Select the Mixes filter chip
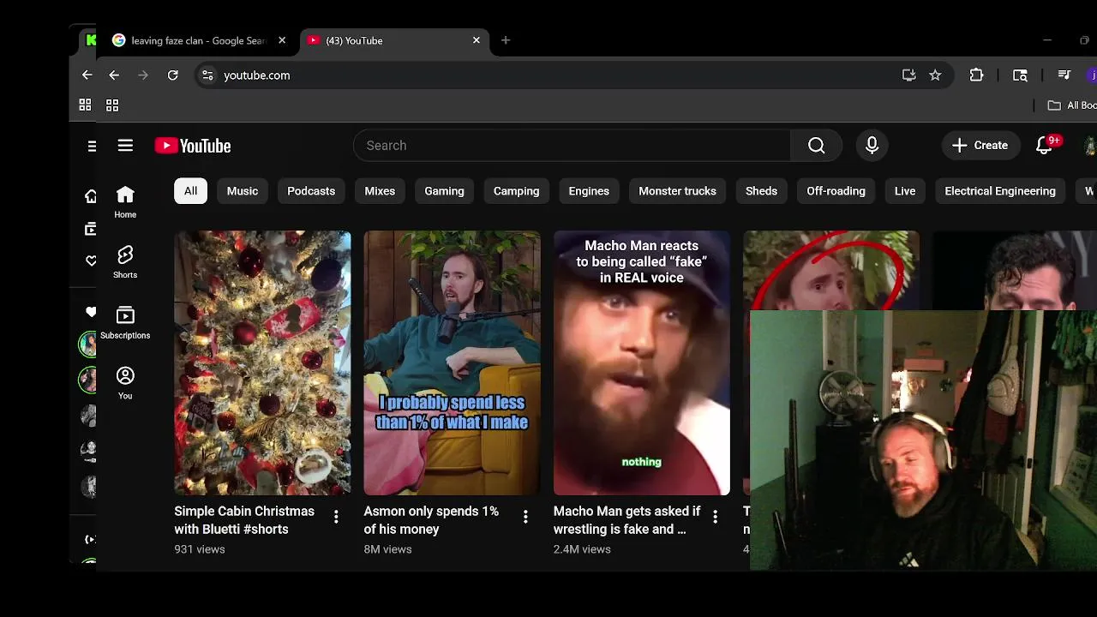1097x617 pixels. 380,191
